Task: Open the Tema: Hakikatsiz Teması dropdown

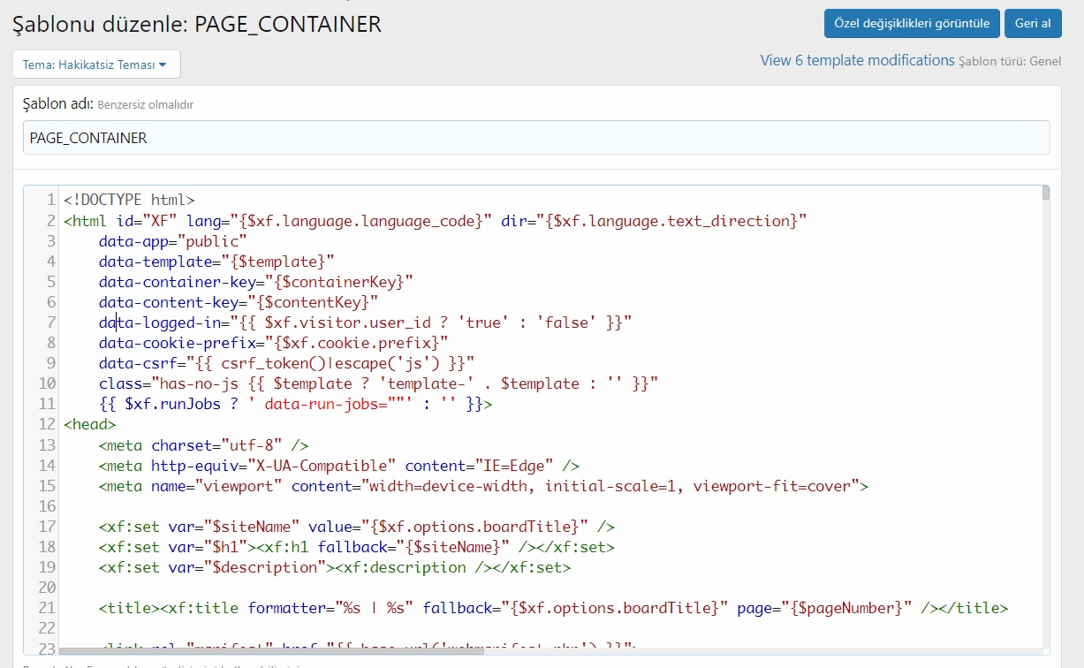Action: 96,65
